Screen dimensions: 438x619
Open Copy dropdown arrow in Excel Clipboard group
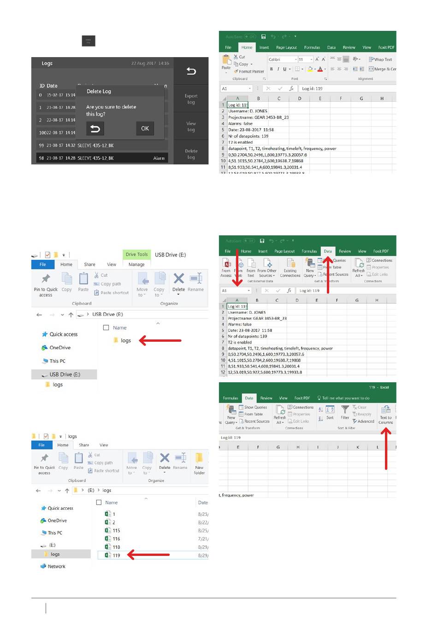pos(251,64)
